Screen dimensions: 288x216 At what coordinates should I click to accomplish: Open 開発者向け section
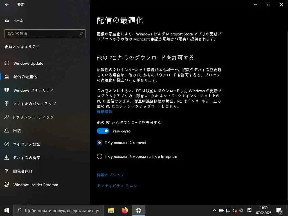tap(45, 171)
